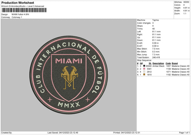Click the Left value 61.1 mm
The height and width of the screenshot is (135, 191).
coord(156,32)
